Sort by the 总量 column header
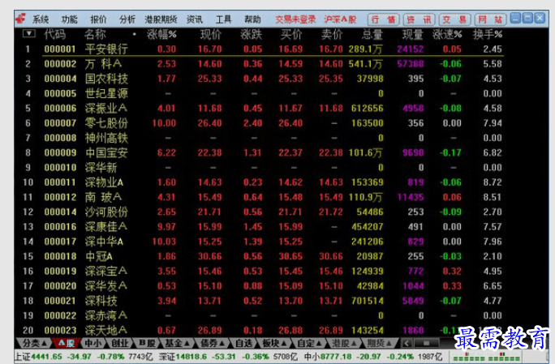Image resolution: width=555 pixels, height=364 pixels. (x=372, y=34)
